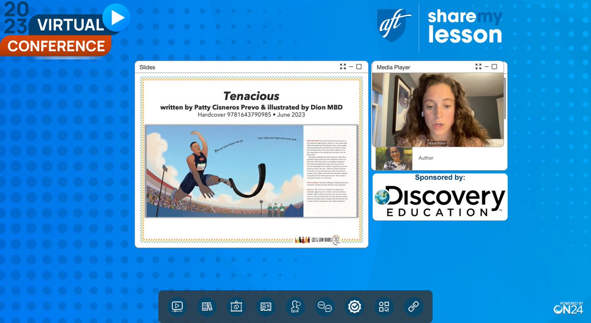Screen dimensions: 591x323
Task: Click the 'Author' label beside thumbnail
Action: click(x=426, y=158)
